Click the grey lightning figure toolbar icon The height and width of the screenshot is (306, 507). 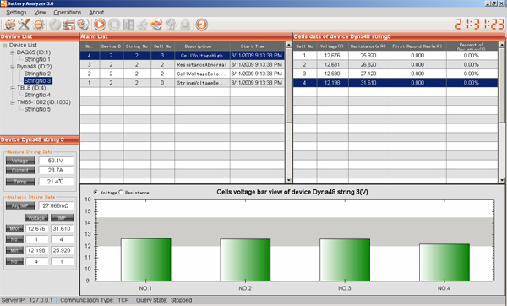pos(171,25)
